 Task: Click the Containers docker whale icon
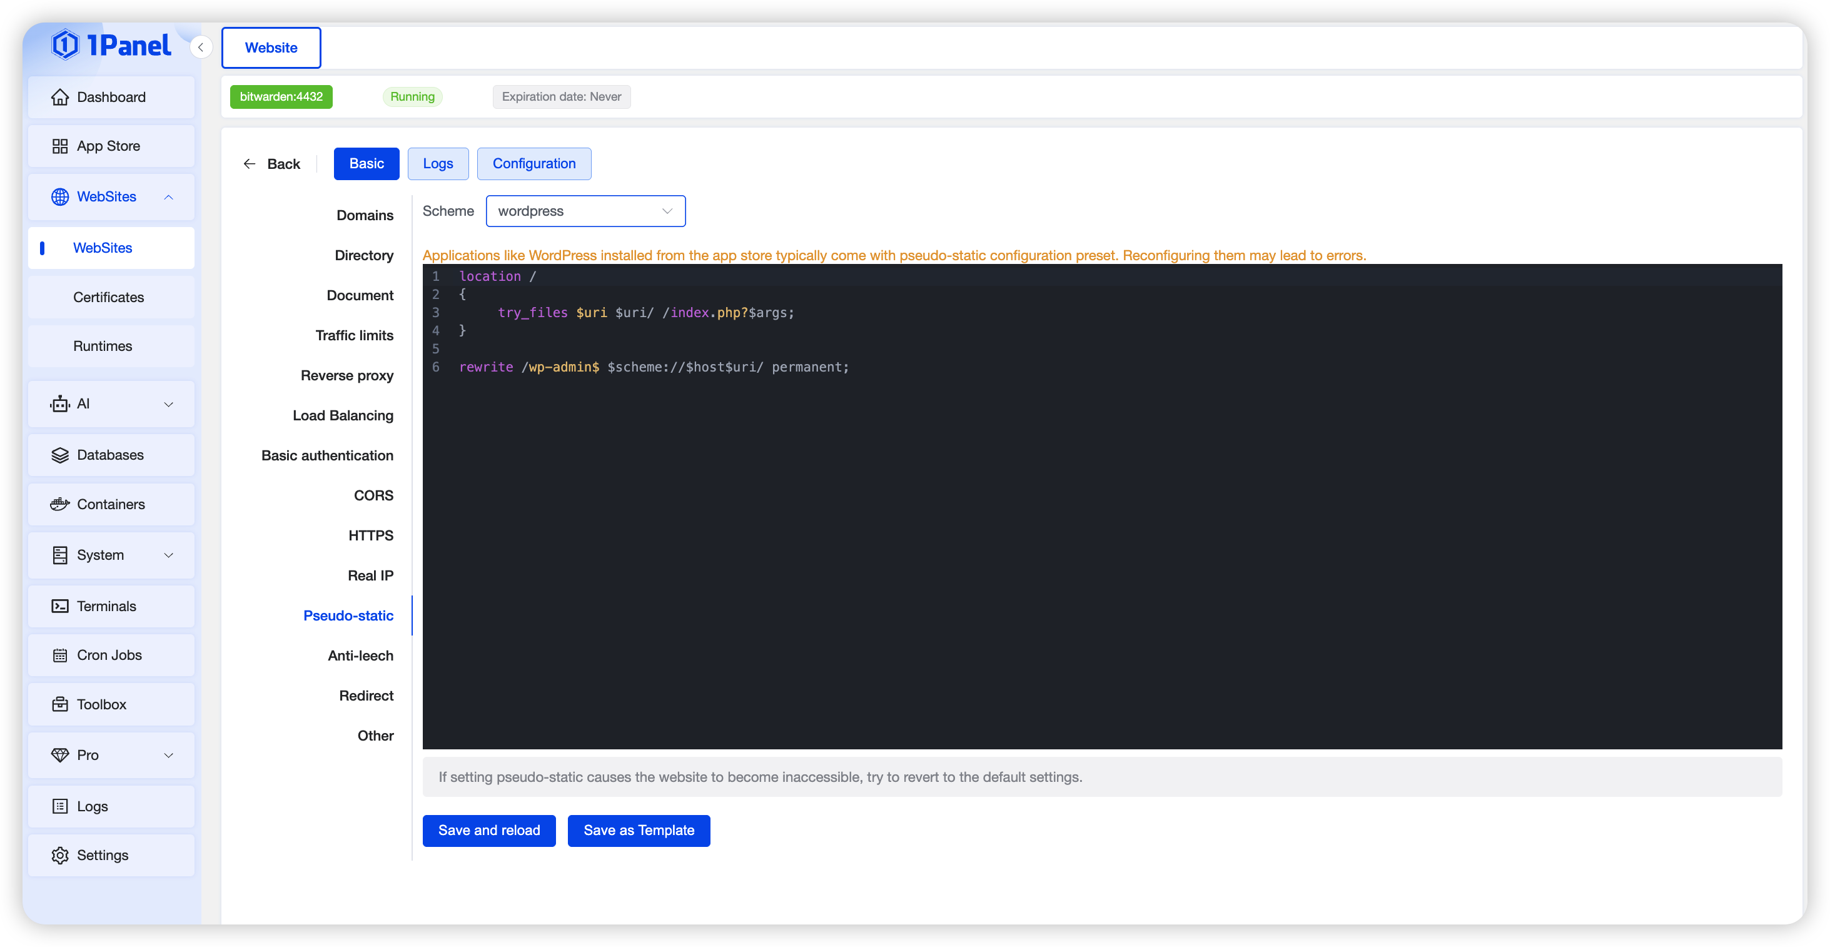pyautogui.click(x=59, y=504)
